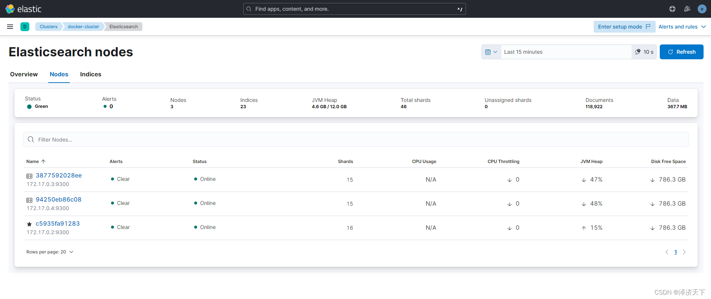Click Data size 367.7 MB
The image size is (711, 299).
[x=677, y=107]
